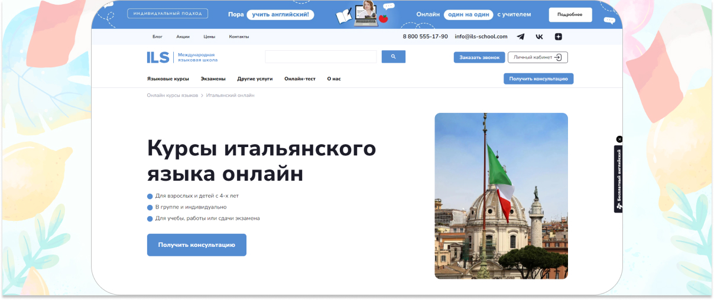Click the magnifying glass search button
714x300 pixels.
[394, 57]
